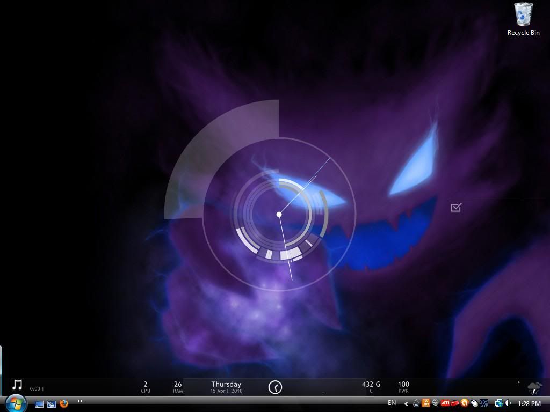Expand the Quick Launch overflow chevron
Screen dimensions: 550x412
coord(79,401)
